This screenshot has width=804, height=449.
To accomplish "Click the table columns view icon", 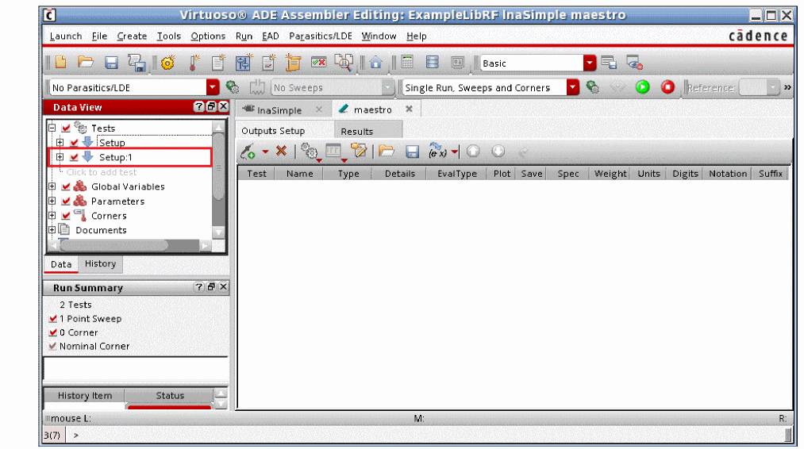I will (335, 152).
